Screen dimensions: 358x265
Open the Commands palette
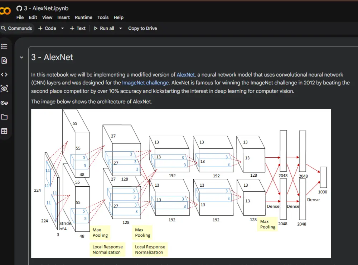coord(17,28)
